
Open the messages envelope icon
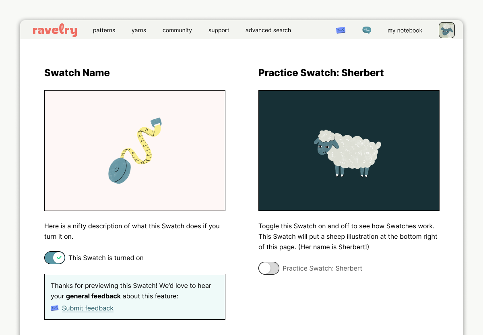tap(341, 30)
